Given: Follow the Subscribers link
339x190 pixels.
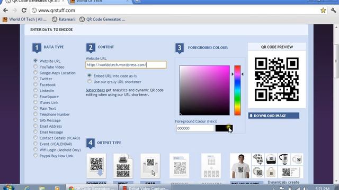Looking at the screenshot, I should (95, 90).
